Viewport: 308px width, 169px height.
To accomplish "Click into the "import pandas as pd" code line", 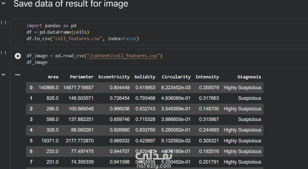I will point(51,26).
